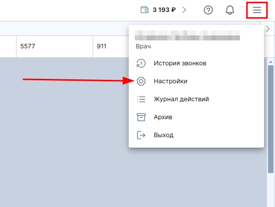This screenshot has height=207, width=275.
Task: Open the help question mark icon
Action: coord(208,10)
